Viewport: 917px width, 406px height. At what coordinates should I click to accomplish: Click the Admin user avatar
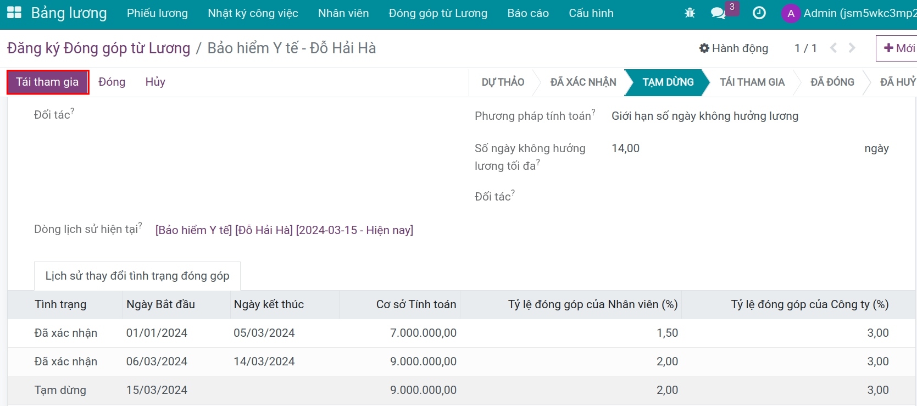point(791,14)
